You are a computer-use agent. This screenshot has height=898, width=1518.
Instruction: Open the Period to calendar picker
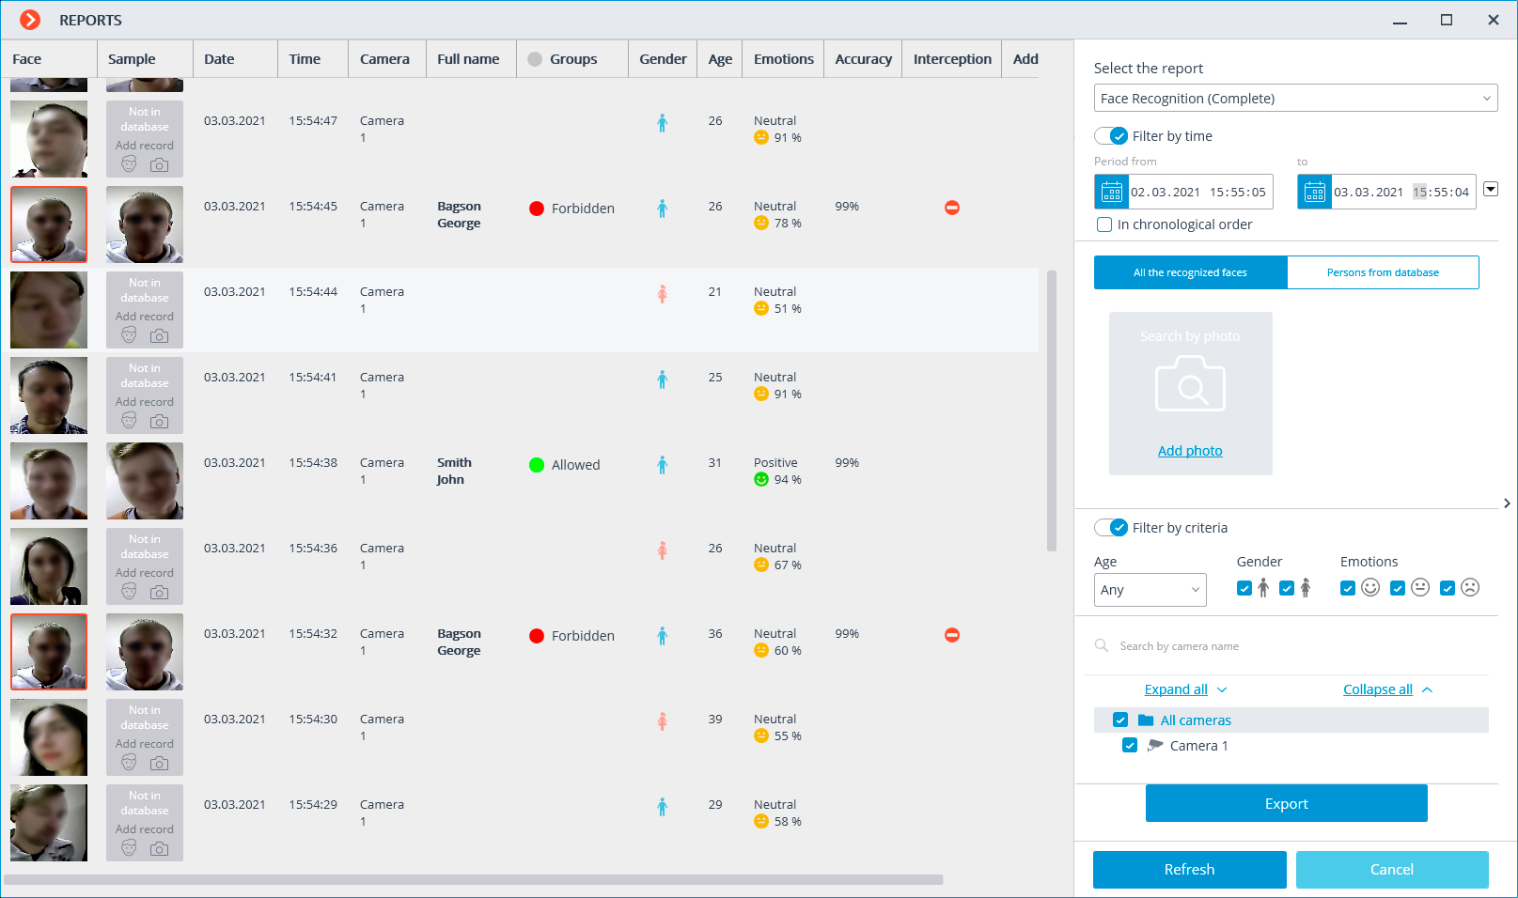tap(1315, 192)
